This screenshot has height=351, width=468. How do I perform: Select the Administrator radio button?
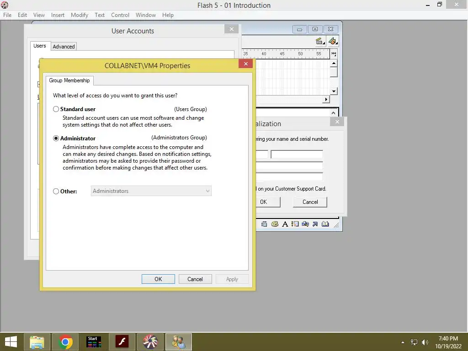point(56,138)
